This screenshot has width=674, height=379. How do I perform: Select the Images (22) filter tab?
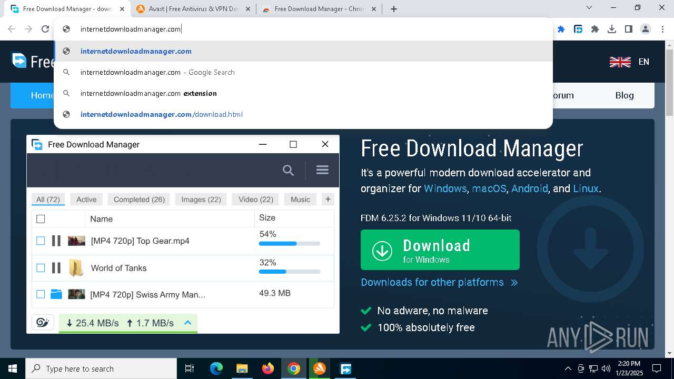tap(201, 200)
